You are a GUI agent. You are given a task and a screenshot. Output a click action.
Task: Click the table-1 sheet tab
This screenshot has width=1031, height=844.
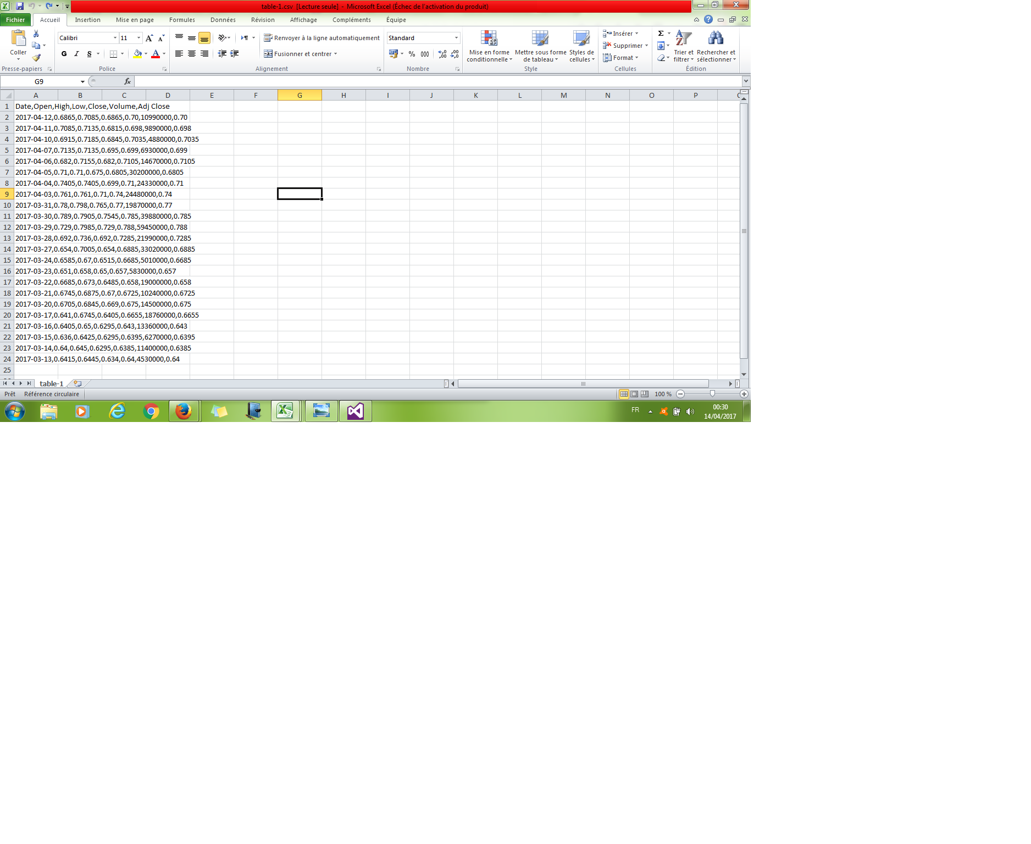tap(51, 384)
